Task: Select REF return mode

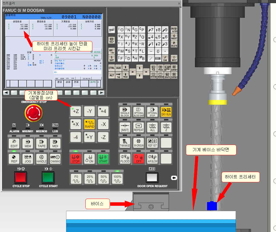Action: [14, 159]
